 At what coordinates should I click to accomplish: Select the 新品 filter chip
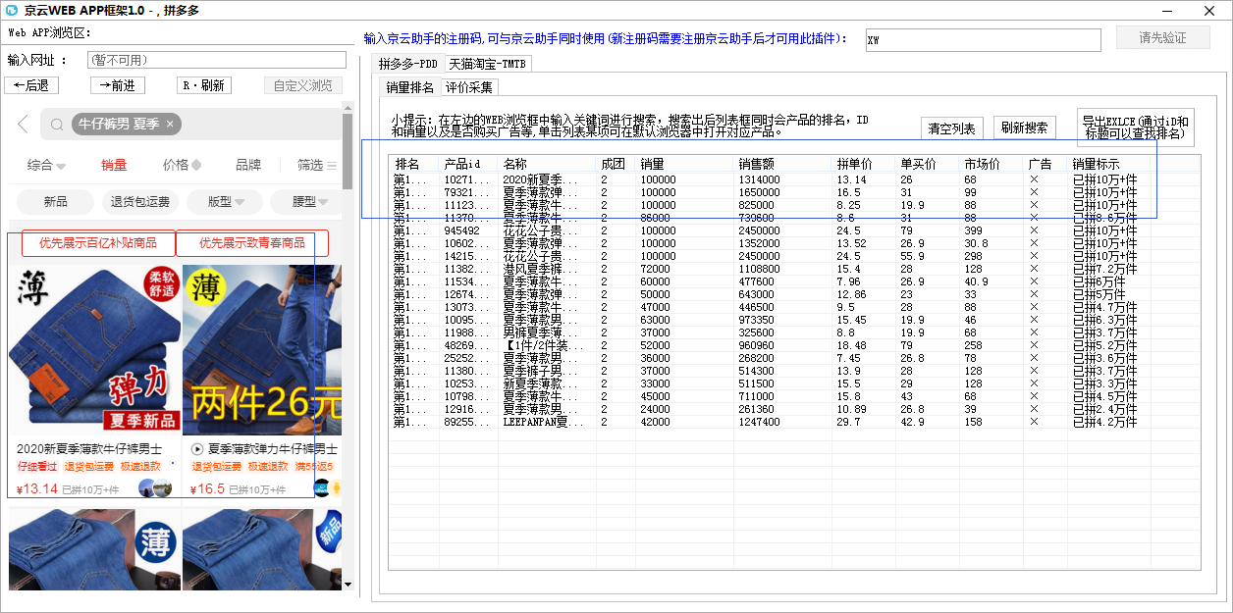(55, 202)
